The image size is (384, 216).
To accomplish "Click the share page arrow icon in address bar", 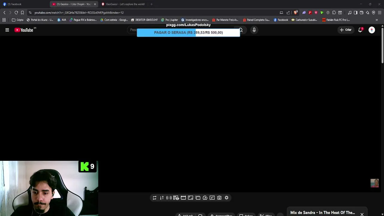I will pos(288,13).
